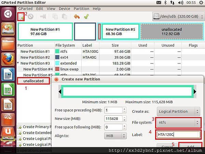This screenshot has width=205, height=154.
Task: Click the Paste partition toolbar icon
Action: tap(65, 17)
